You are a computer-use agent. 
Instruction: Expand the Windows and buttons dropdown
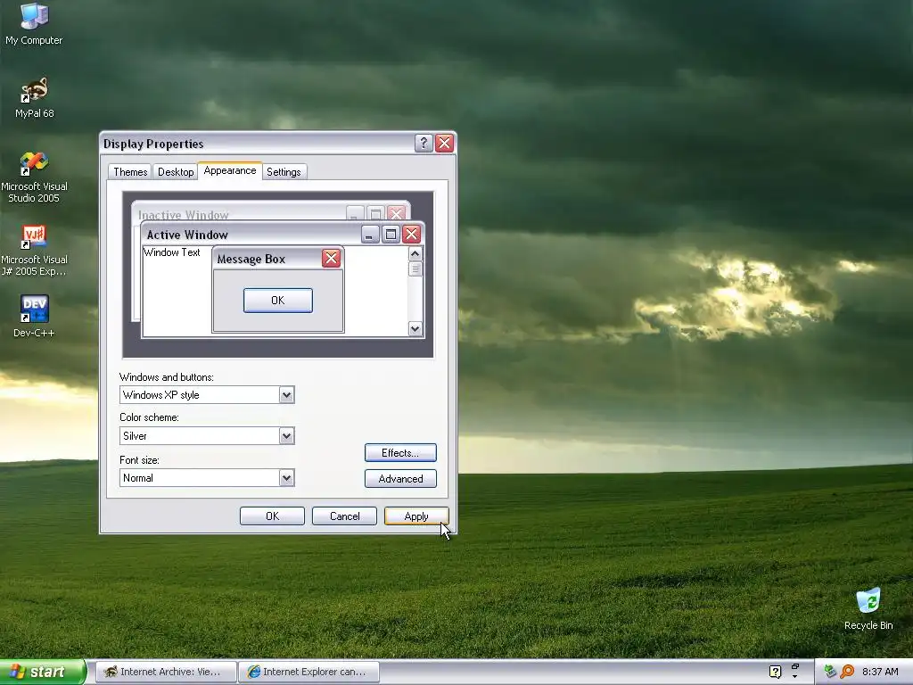[286, 395]
